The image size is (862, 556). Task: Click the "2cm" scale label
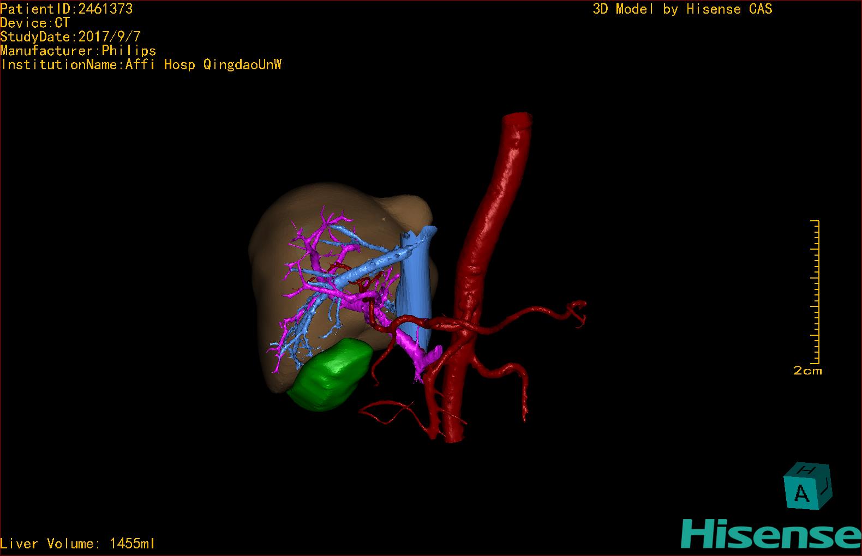point(807,371)
